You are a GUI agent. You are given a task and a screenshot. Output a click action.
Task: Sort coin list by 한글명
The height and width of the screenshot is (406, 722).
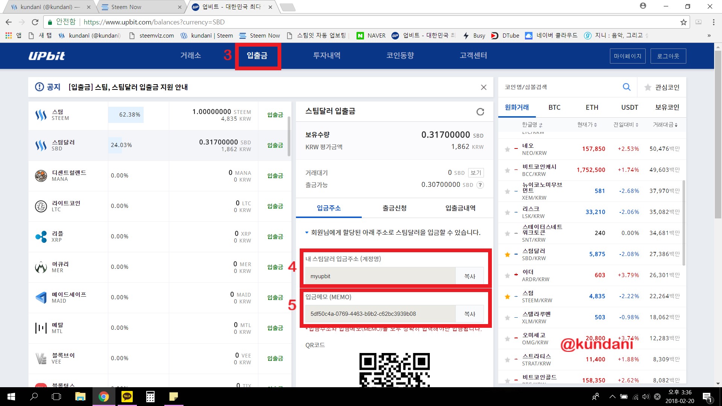[x=531, y=125]
